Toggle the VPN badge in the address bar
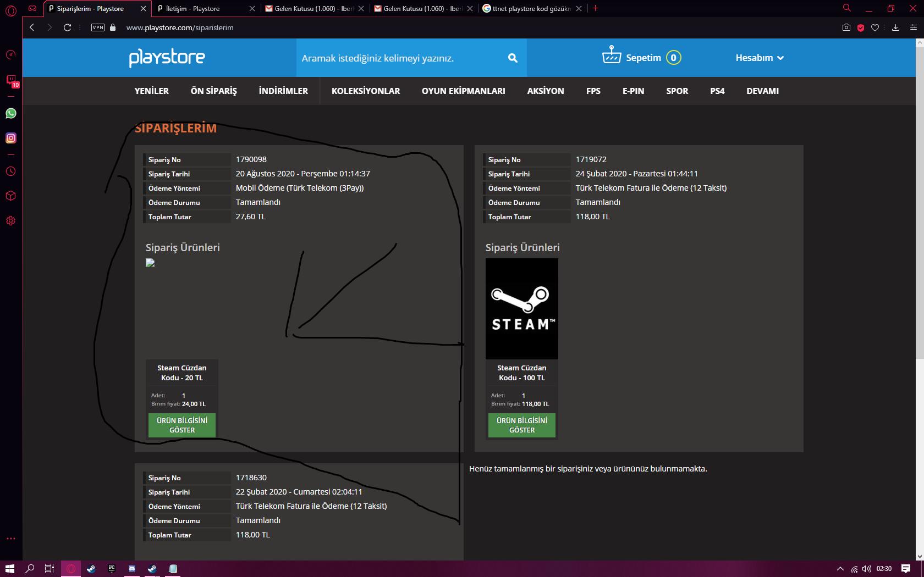The height and width of the screenshot is (577, 924). point(98,27)
